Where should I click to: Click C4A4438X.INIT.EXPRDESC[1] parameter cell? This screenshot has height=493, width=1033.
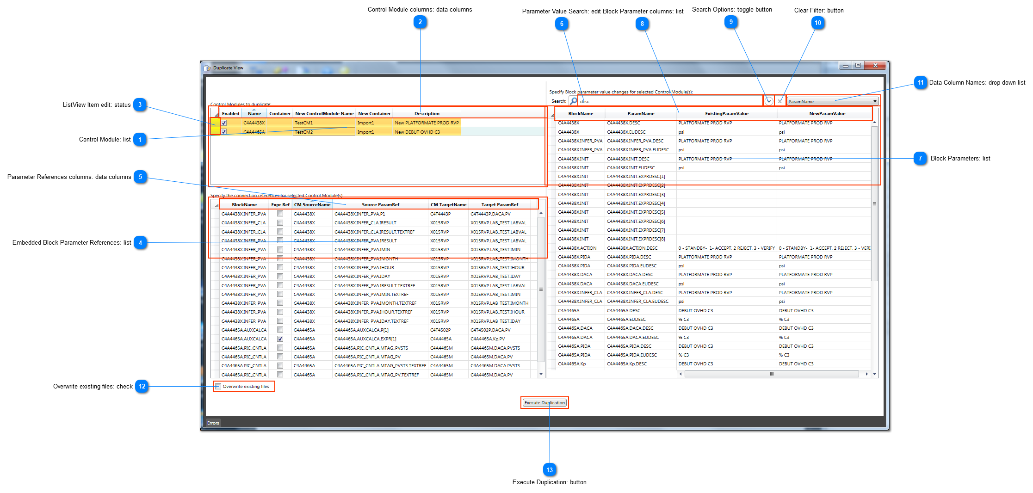coord(641,177)
